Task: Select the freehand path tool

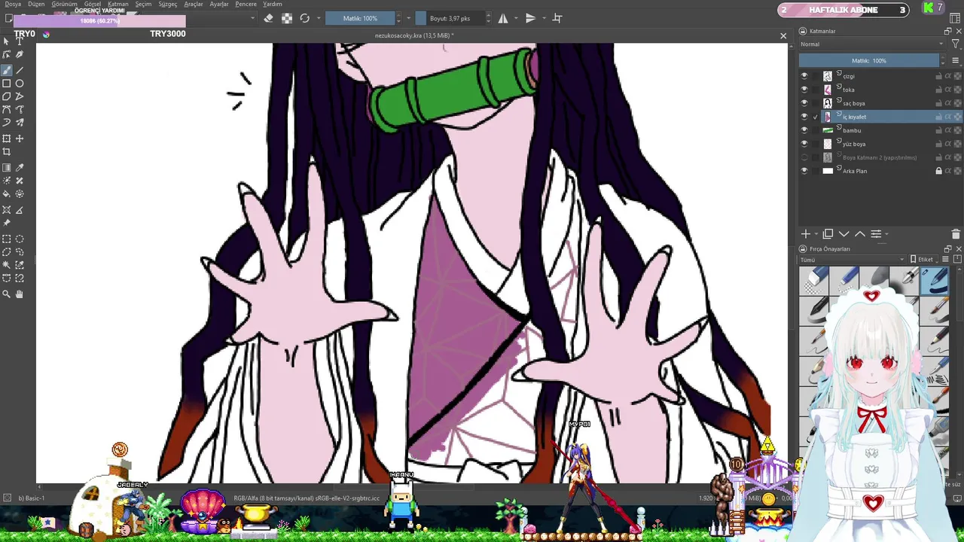Action: [20, 110]
